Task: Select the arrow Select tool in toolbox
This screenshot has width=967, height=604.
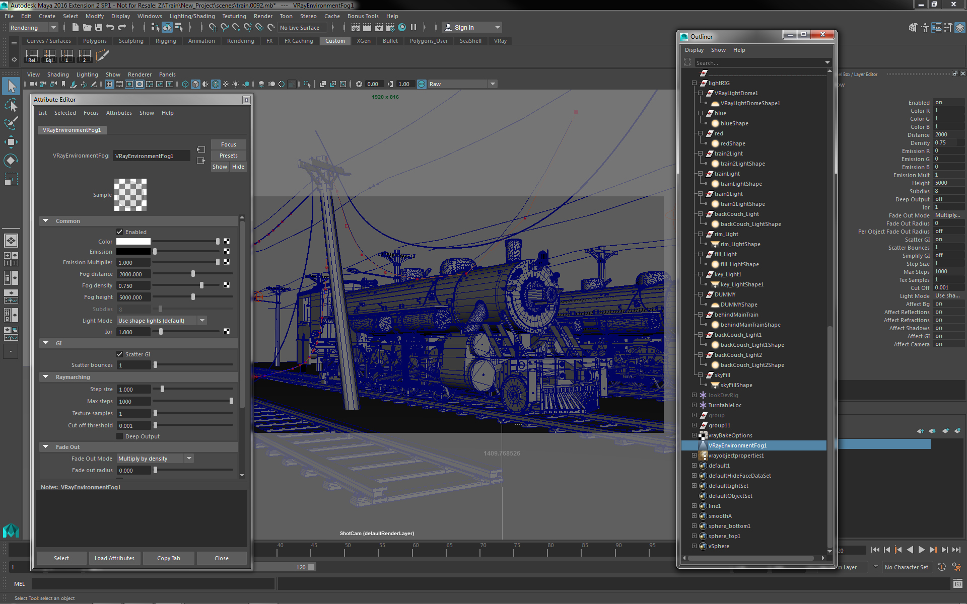Action: click(11, 86)
